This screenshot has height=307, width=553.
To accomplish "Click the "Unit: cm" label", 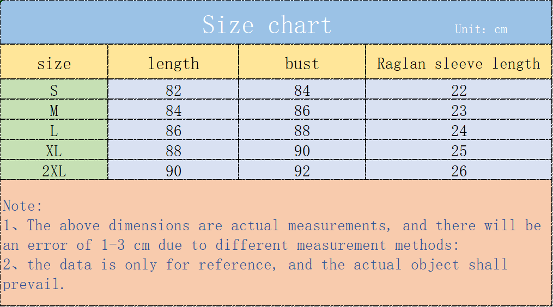I will click(481, 29).
